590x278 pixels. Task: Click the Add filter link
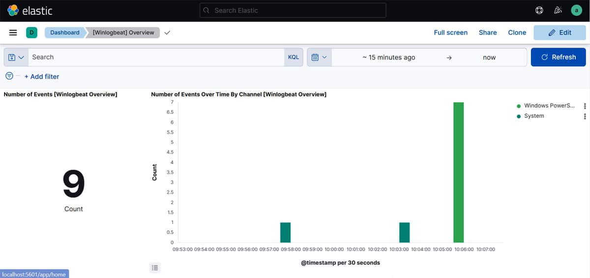tap(42, 77)
